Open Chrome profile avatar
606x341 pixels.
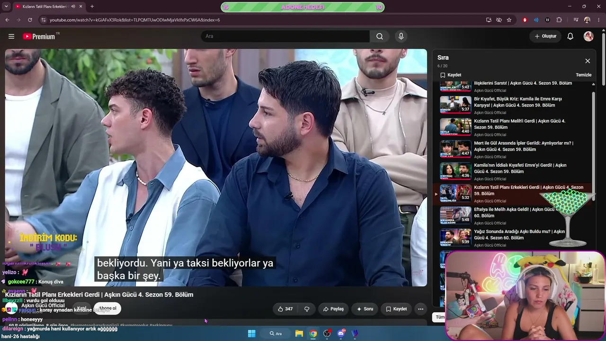tap(587, 20)
